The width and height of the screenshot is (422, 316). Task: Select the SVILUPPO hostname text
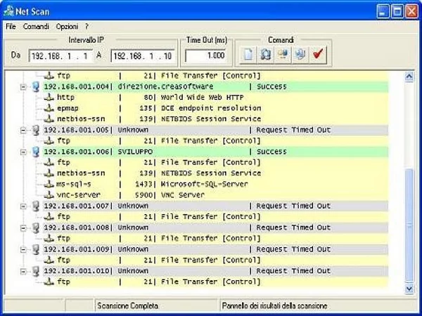point(135,152)
